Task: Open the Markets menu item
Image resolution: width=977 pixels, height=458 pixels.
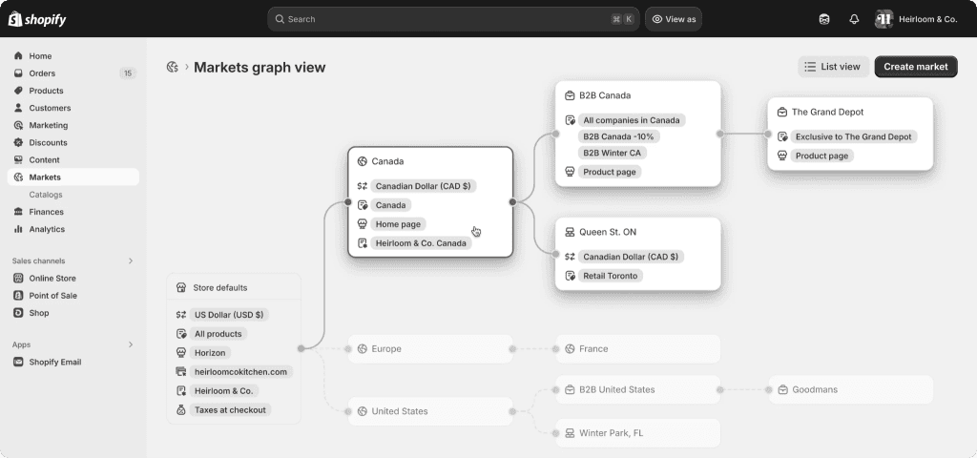Action: point(73,177)
